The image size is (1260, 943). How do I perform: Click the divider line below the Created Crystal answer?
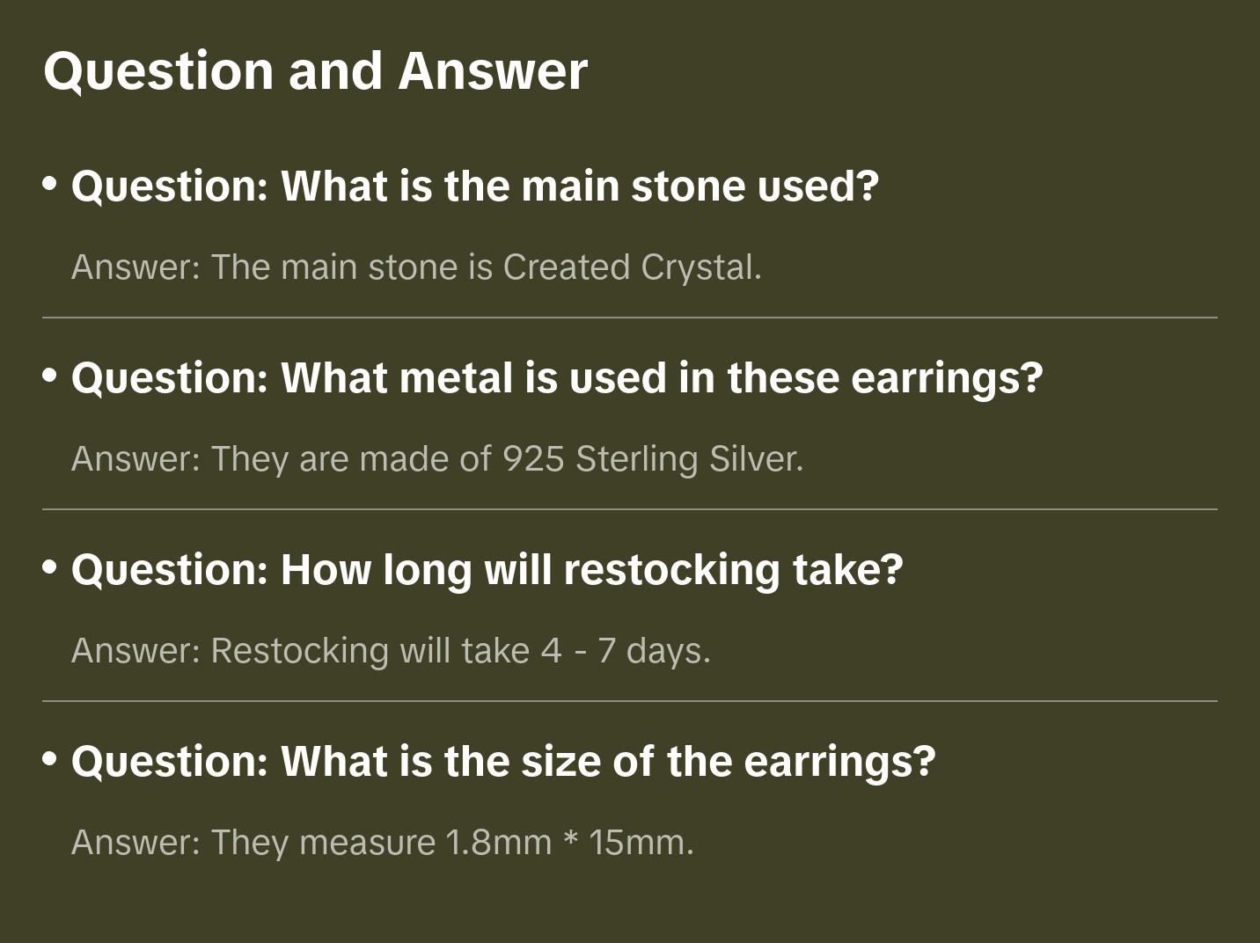pyautogui.click(x=630, y=318)
